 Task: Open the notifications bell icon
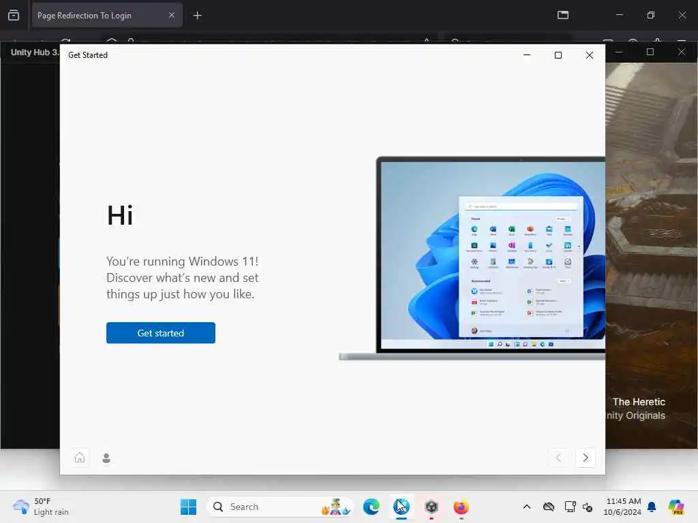[x=652, y=507]
